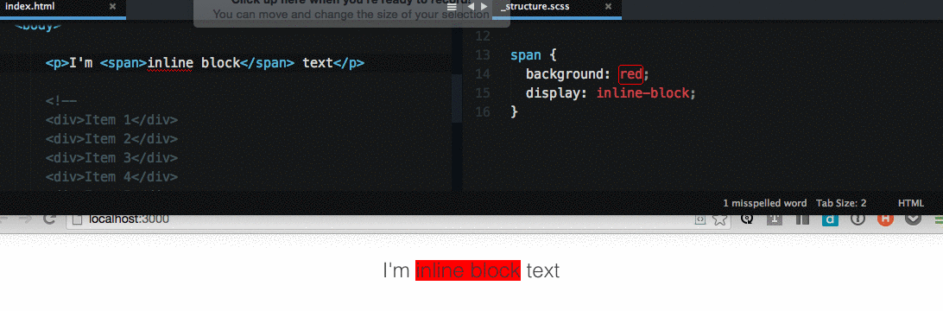Open the gray 'T' extension icon

coord(775,219)
